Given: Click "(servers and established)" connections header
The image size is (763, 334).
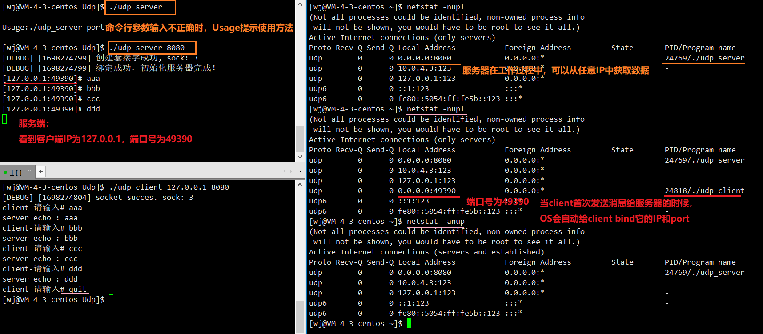Looking at the screenshot, I should point(489,252).
